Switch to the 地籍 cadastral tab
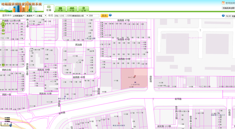The height and width of the screenshot is (129, 235). 49,8
